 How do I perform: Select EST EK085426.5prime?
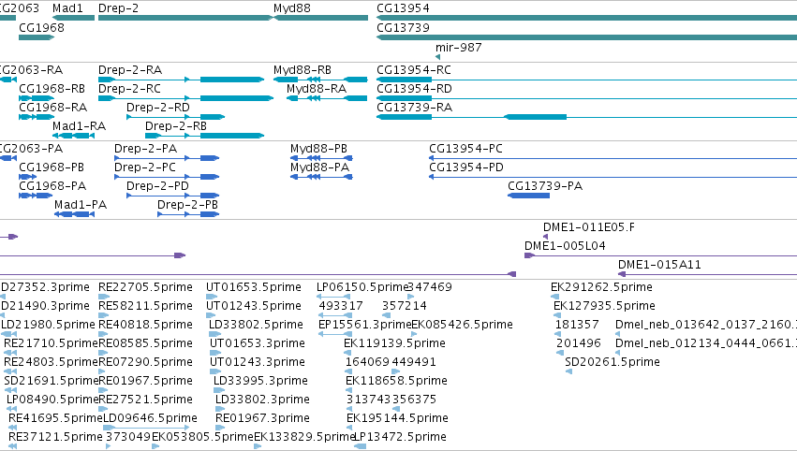[414, 334]
